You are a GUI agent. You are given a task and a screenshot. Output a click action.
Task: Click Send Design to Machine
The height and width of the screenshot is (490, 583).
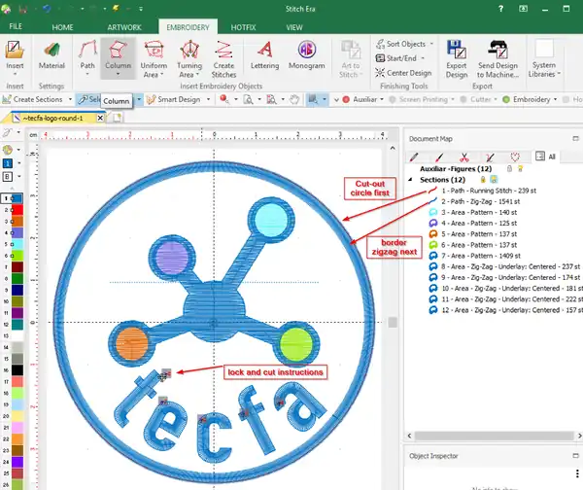coord(497,56)
